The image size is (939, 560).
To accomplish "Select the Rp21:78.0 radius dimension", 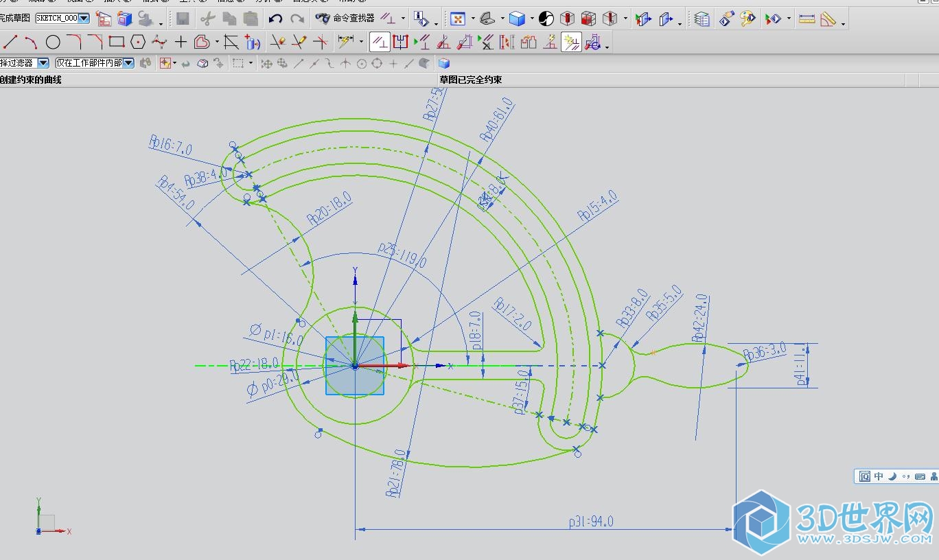I will pyautogui.click(x=395, y=473).
